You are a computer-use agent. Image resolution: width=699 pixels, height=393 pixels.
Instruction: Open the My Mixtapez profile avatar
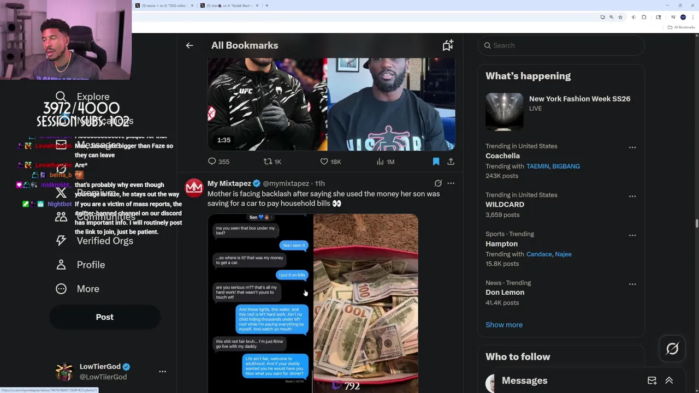tap(194, 188)
